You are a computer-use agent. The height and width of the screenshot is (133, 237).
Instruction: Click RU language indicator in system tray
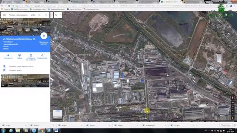[x=206, y=130]
